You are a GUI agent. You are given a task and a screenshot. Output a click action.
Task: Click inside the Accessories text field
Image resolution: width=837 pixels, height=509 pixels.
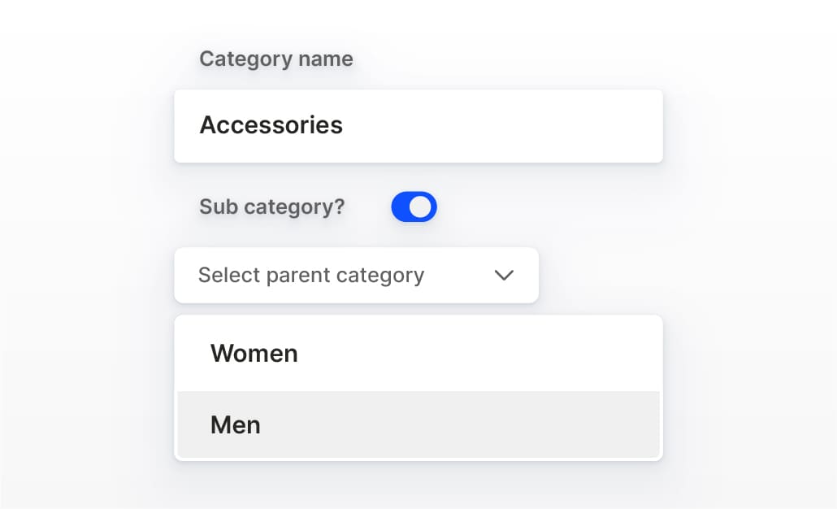(x=418, y=126)
